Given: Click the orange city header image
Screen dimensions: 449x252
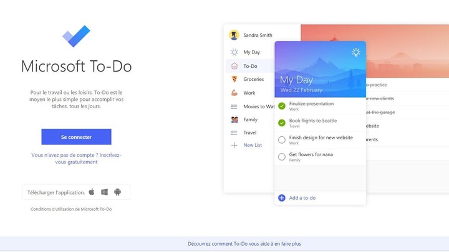Looking at the screenshot, I should [x=407, y=51].
